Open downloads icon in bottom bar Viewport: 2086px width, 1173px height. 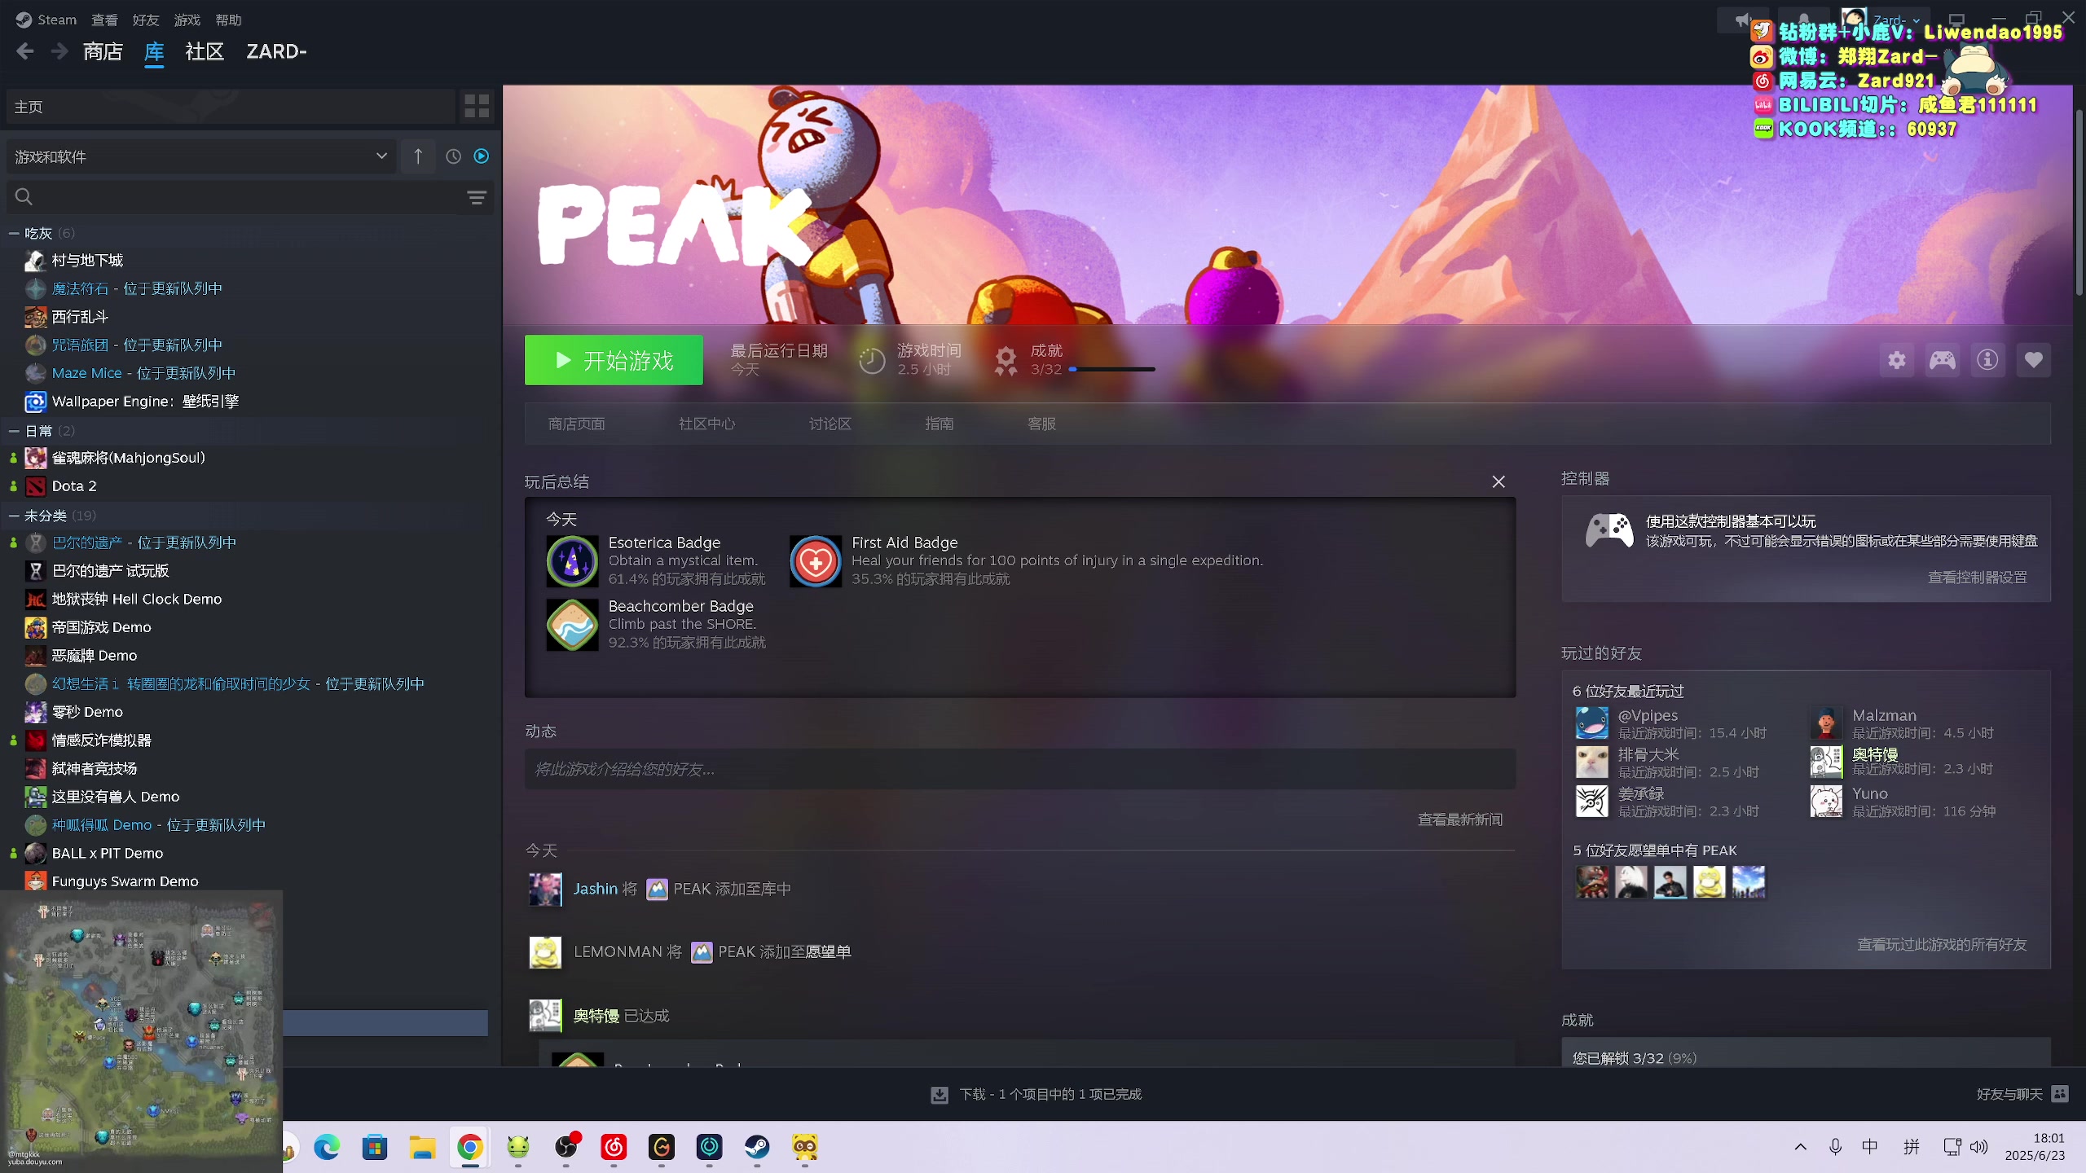[940, 1095]
